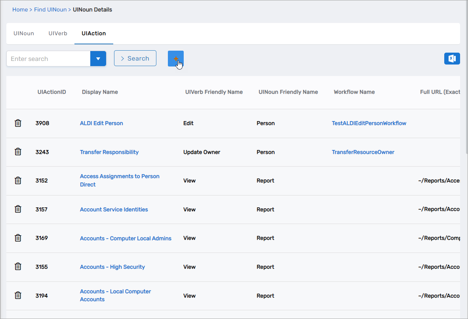468x319 pixels.
Task: Navigate to Find UINoun breadcrumb link
Action: point(50,9)
